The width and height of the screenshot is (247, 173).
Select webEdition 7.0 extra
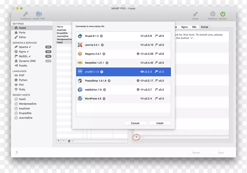[x=123, y=90]
